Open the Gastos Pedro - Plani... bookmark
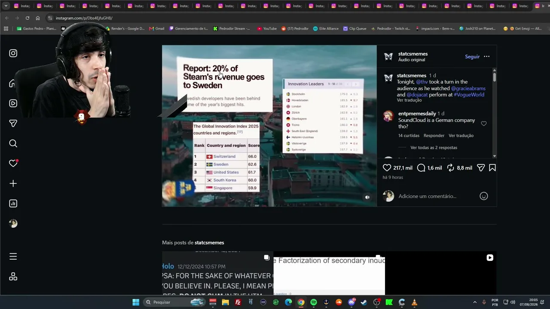 click(x=37, y=29)
